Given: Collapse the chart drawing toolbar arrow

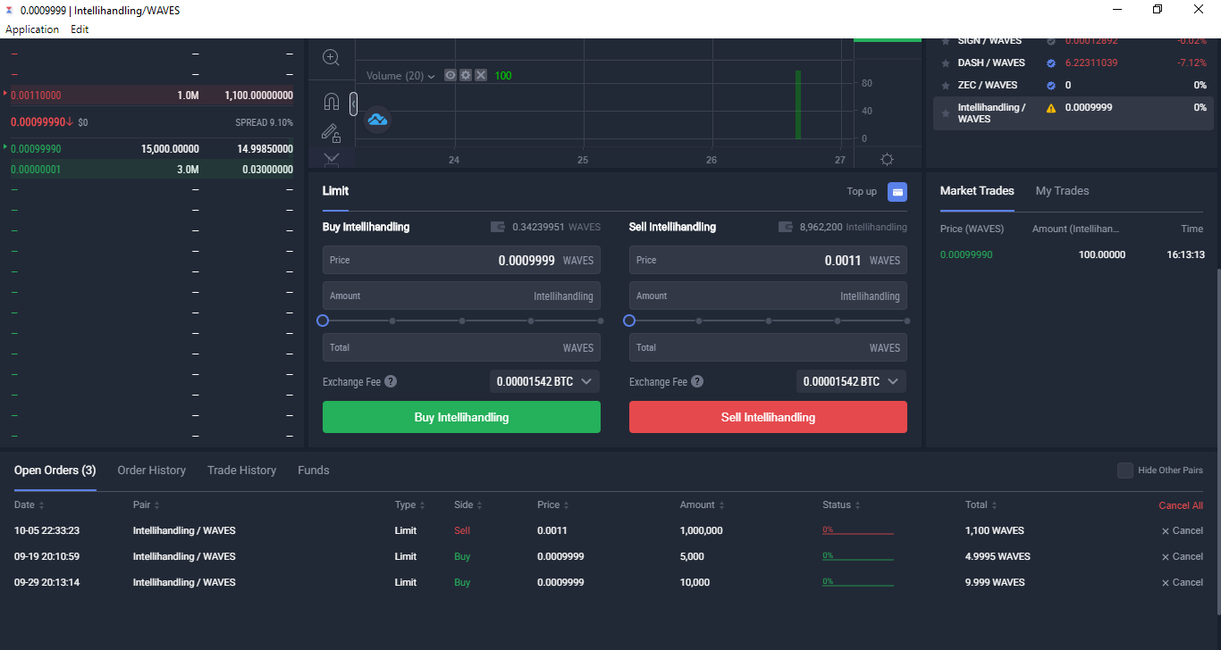Looking at the screenshot, I should click(x=353, y=104).
